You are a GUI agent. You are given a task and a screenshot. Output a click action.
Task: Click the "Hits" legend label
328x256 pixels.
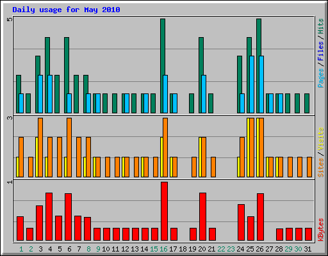click(x=320, y=26)
